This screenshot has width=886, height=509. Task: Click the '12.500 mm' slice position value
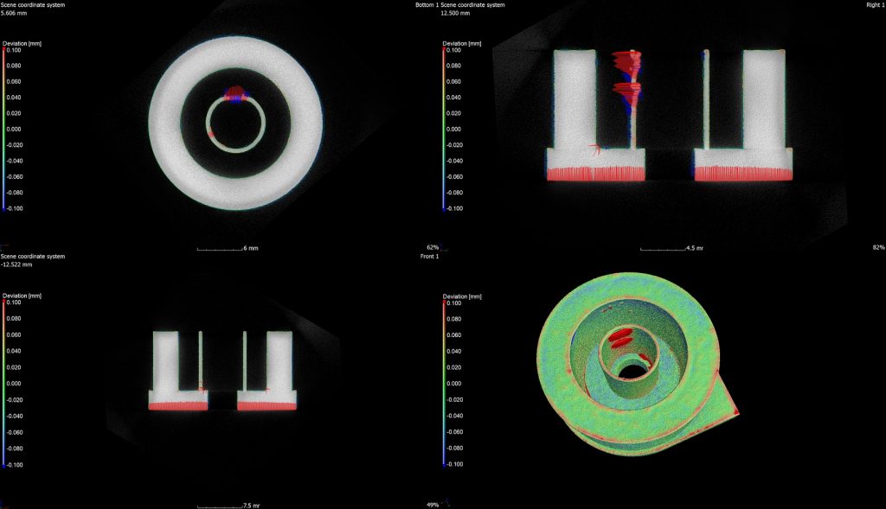pyautogui.click(x=455, y=13)
